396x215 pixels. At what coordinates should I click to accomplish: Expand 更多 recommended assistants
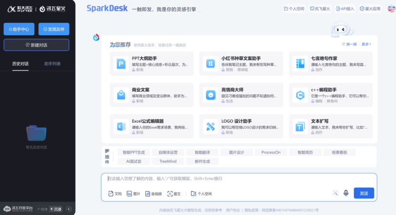click(x=366, y=44)
